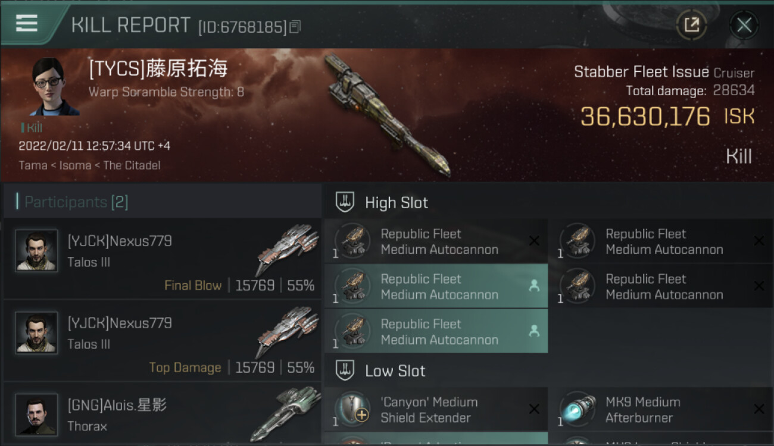Image resolution: width=774 pixels, height=446 pixels.
Task: Open the Nexus779 Final Blow portrait
Action: [x=36, y=251]
